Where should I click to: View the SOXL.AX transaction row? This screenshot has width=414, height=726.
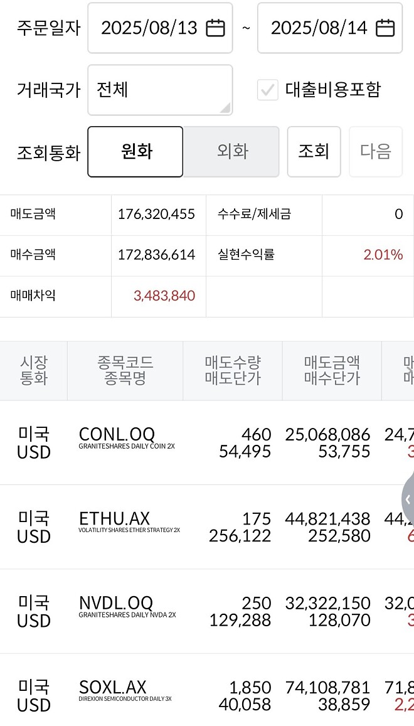[x=207, y=693]
